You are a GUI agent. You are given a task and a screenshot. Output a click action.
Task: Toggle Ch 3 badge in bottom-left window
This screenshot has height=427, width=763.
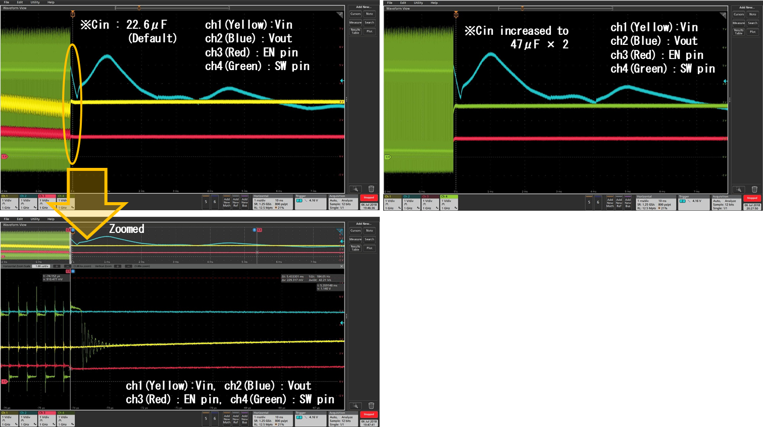coord(47,419)
